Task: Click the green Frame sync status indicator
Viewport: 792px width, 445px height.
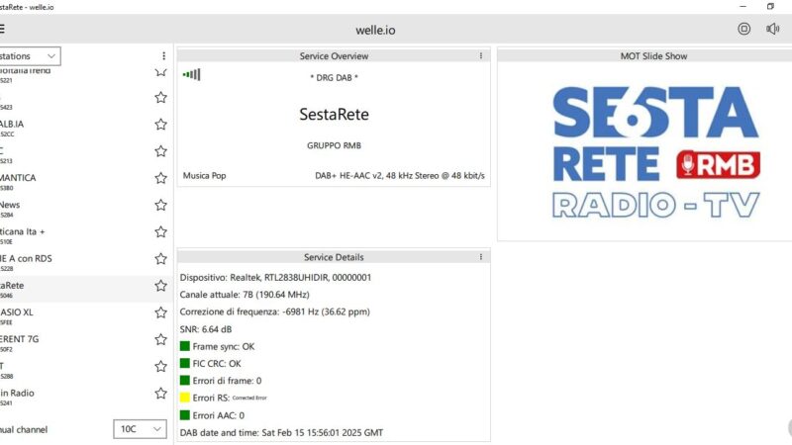Action: click(x=185, y=346)
